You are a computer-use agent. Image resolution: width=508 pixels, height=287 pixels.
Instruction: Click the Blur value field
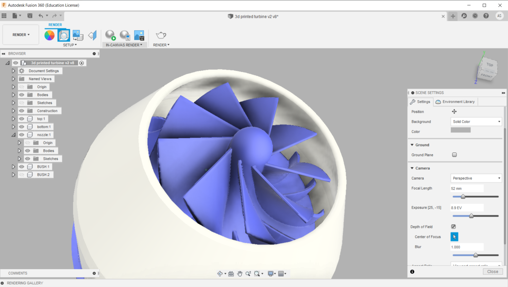[467, 247]
